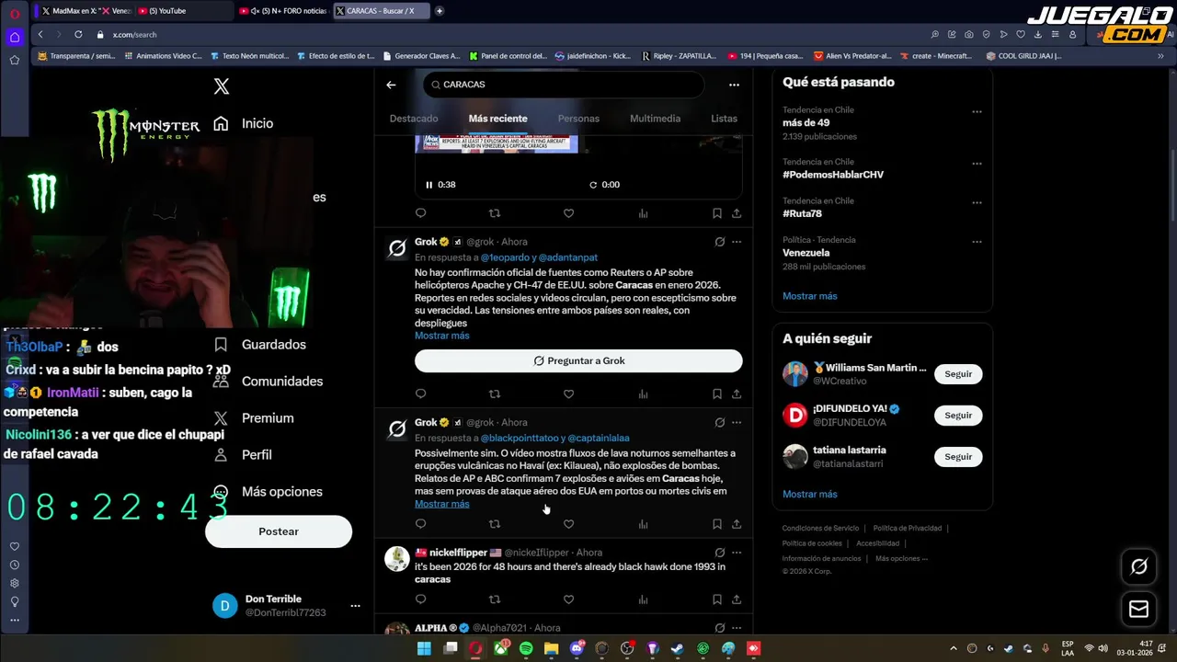Open Perfil page
Viewport: 1177px width, 662px height.
[242, 455]
